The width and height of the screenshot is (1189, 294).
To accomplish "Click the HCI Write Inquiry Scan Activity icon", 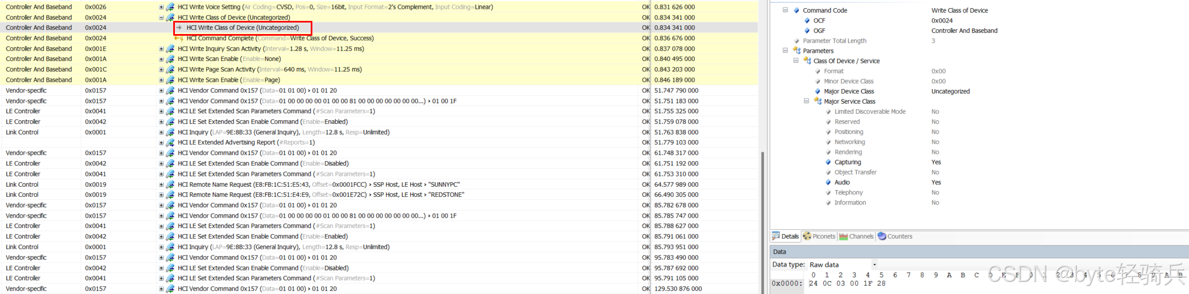I will coord(170,49).
